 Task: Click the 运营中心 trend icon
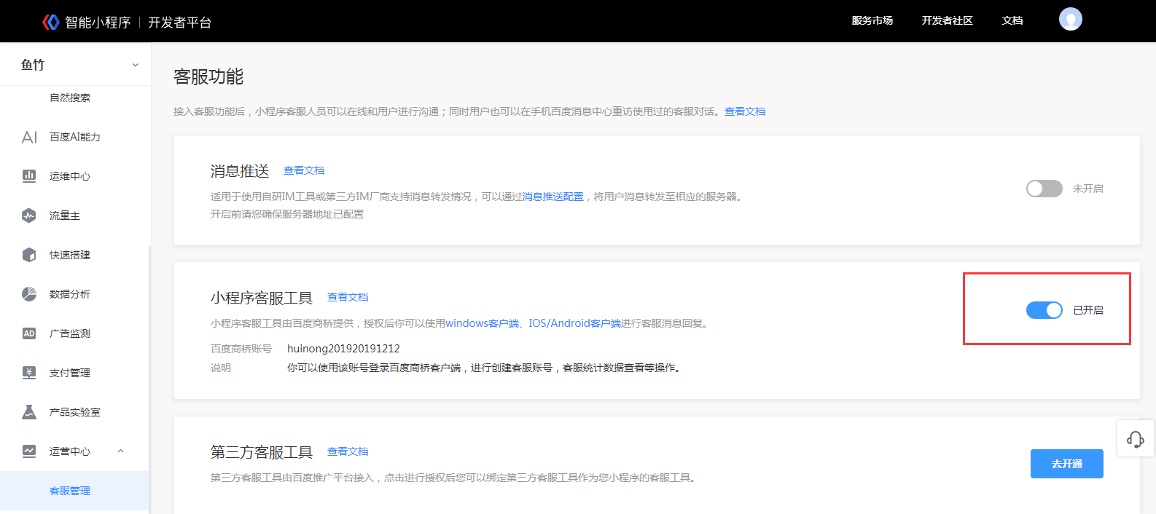click(29, 451)
